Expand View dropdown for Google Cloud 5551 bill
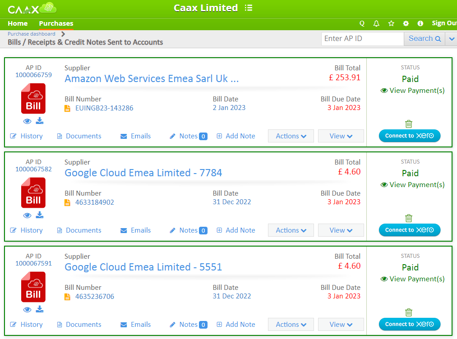Image resolution: width=457 pixels, height=339 pixels. pos(341,325)
